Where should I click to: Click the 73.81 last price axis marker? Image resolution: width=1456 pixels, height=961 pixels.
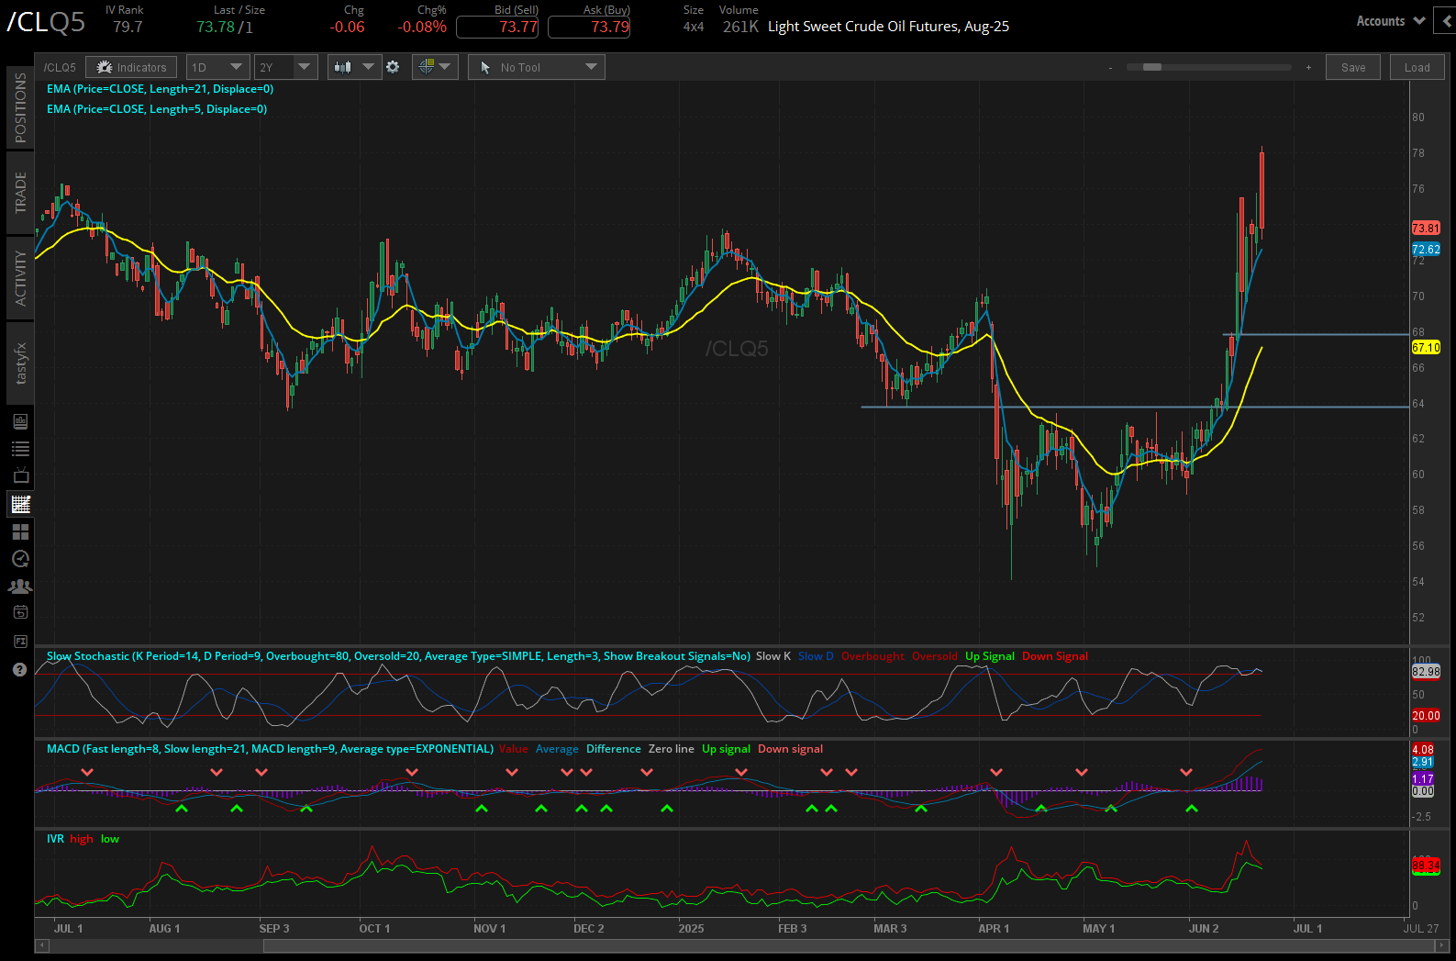click(1426, 228)
